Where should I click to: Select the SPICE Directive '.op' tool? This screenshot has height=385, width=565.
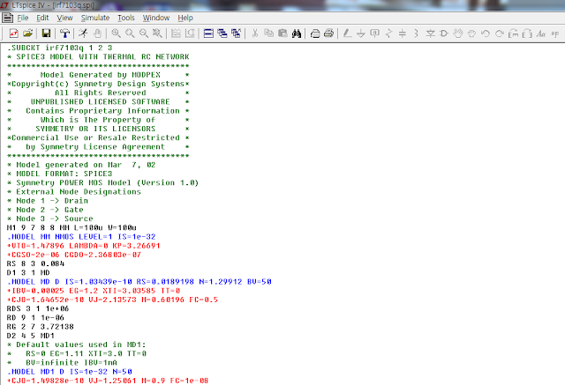555,33
